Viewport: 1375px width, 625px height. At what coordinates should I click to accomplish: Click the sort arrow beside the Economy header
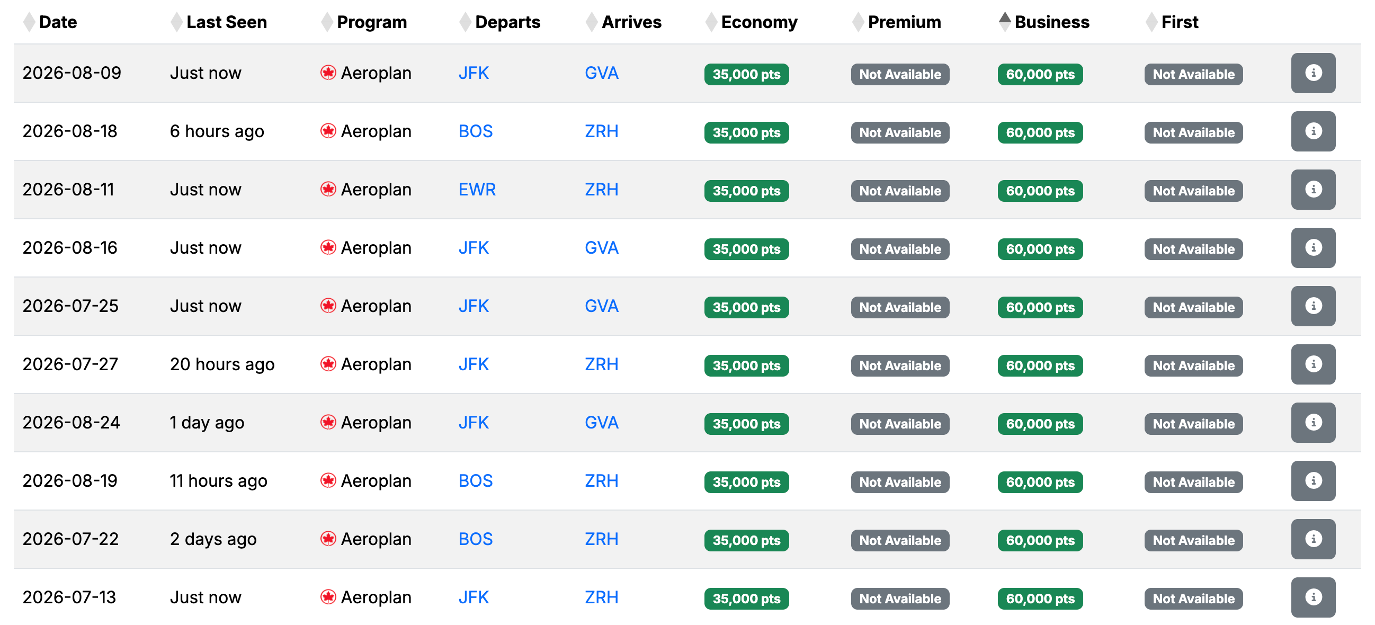coord(710,22)
